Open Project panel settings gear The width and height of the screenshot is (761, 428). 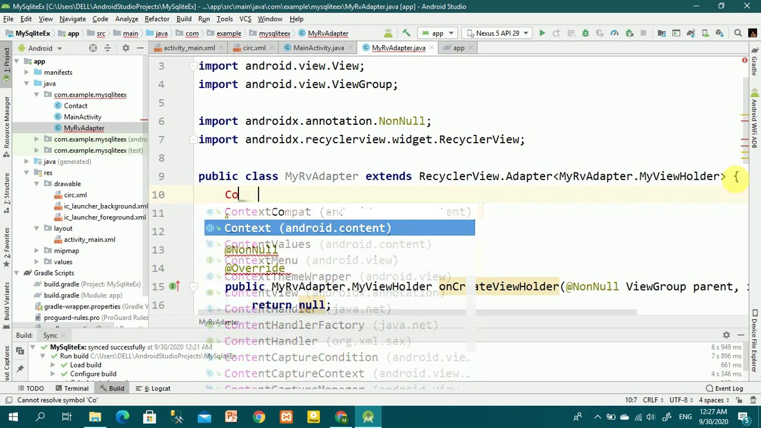[126, 48]
